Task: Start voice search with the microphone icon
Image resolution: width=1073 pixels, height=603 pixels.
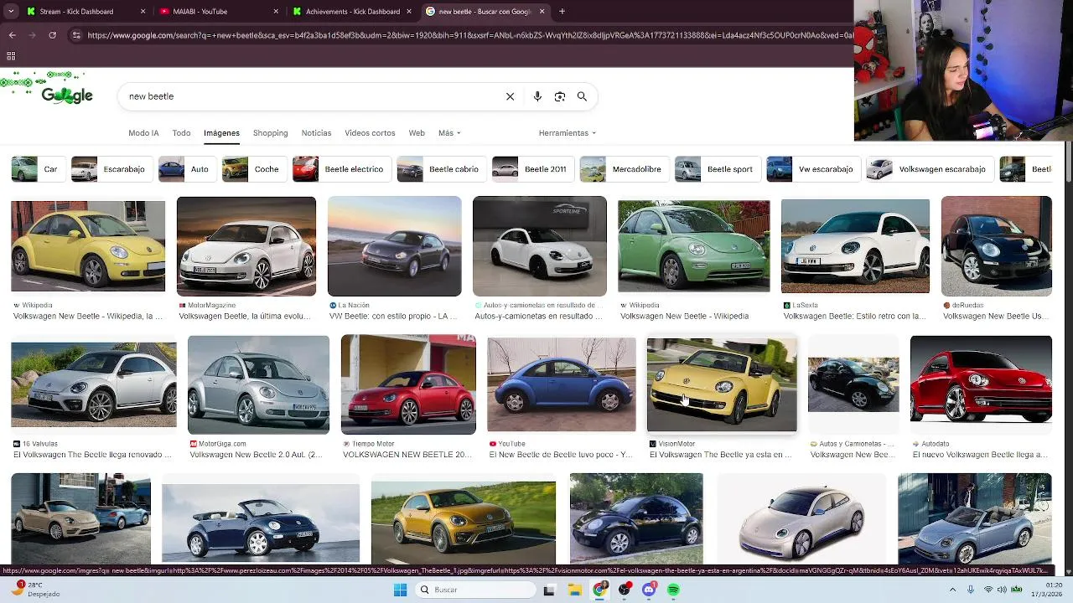Action: [537, 96]
